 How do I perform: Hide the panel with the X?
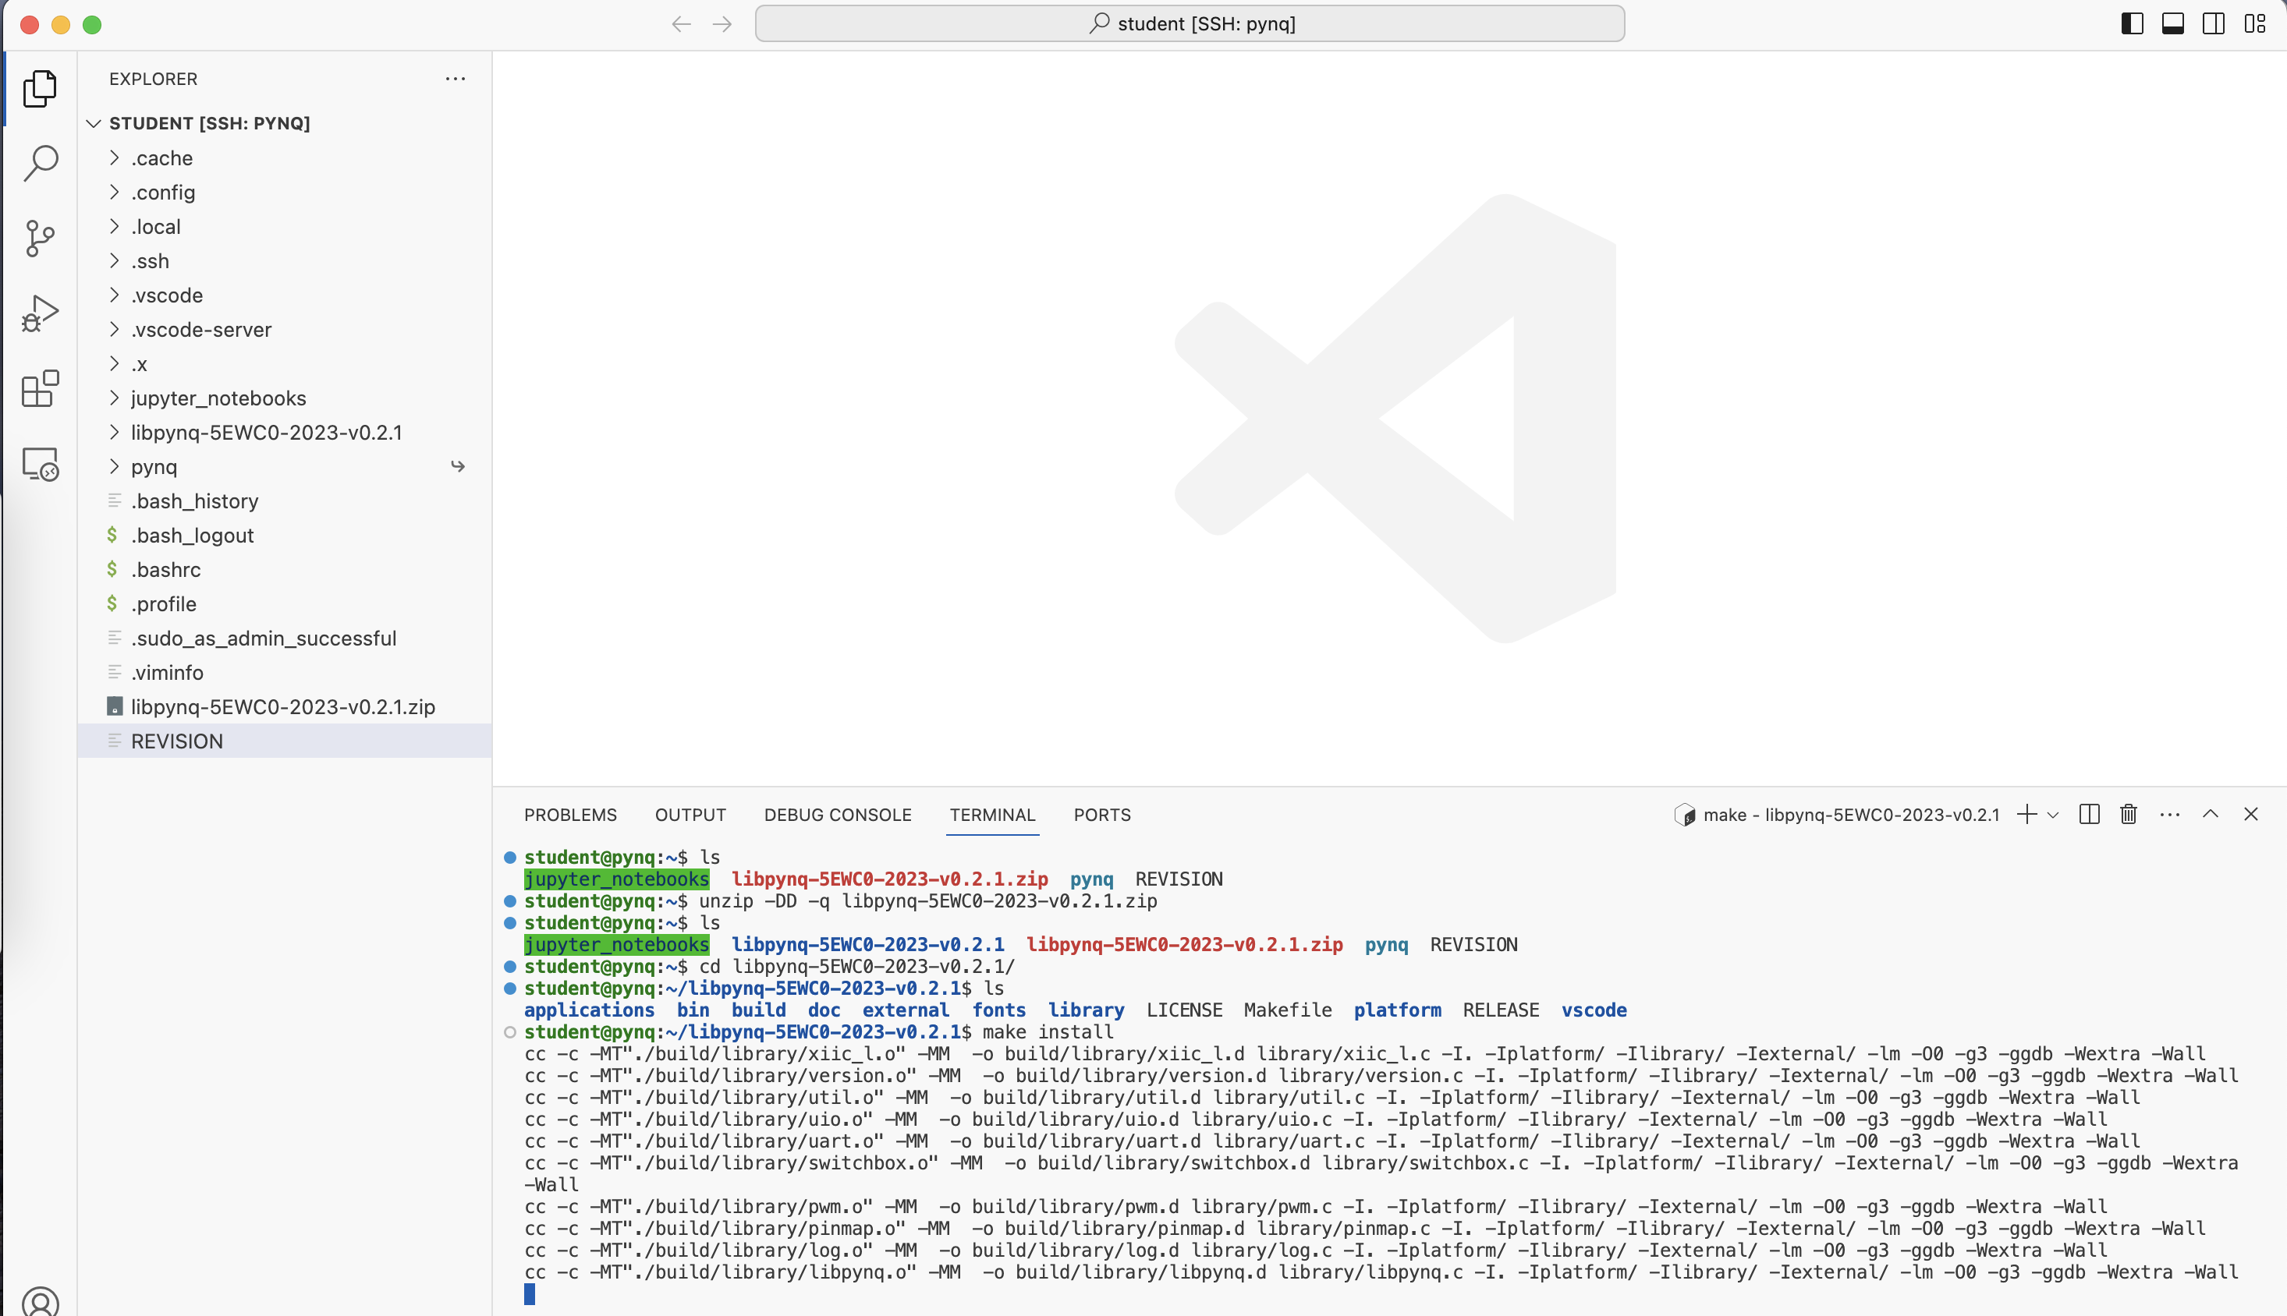point(2251,815)
